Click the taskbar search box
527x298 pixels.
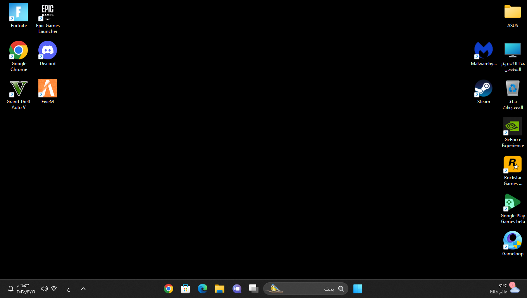pos(306,289)
